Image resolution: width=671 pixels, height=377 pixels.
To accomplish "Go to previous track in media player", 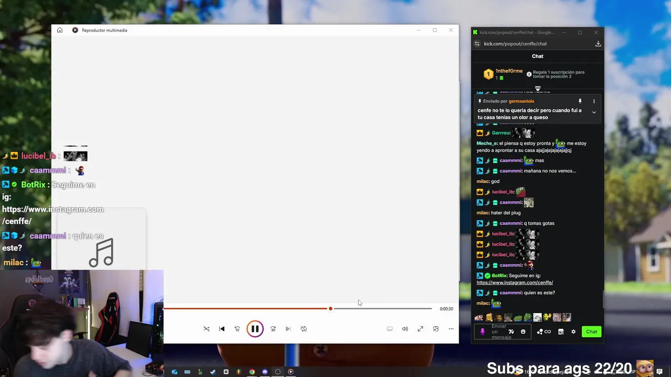I will pyautogui.click(x=222, y=329).
